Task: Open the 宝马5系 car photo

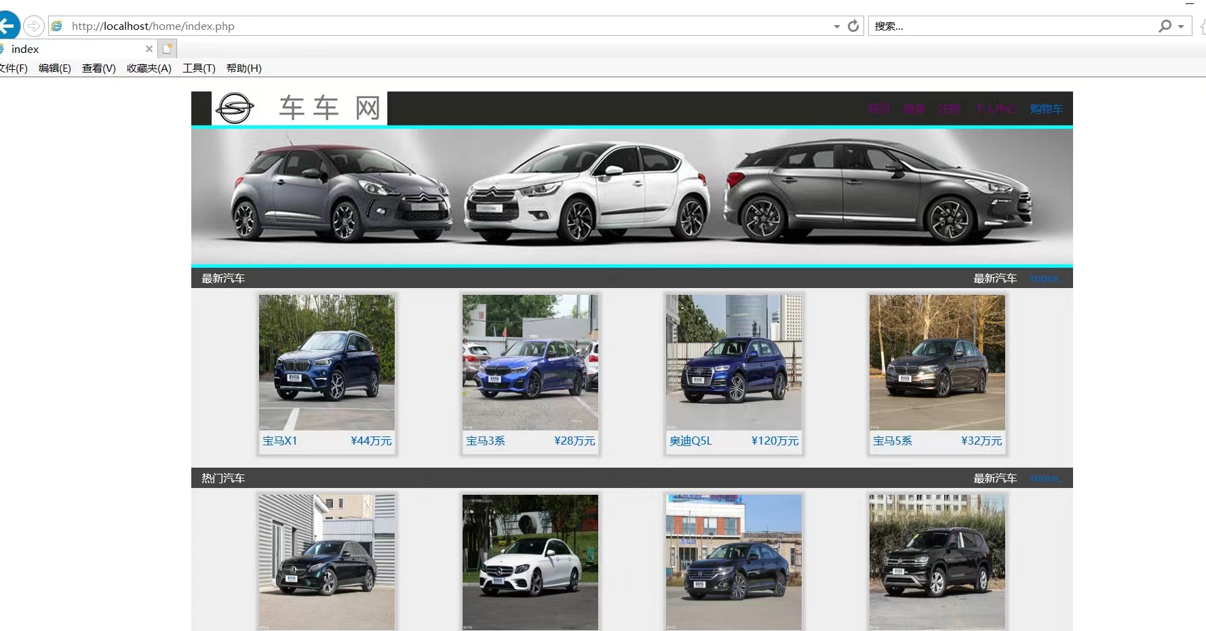Action: [937, 363]
